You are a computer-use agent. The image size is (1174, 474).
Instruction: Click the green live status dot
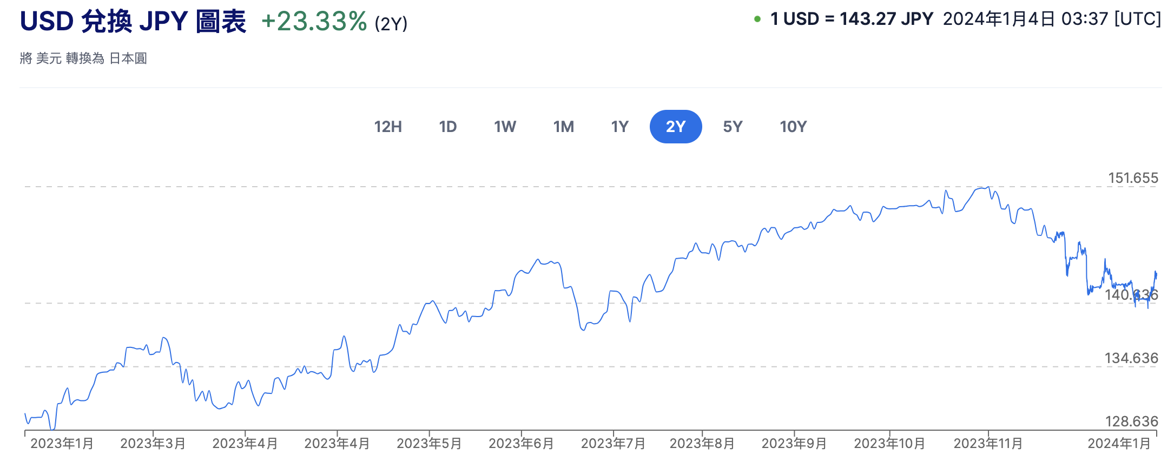(757, 19)
